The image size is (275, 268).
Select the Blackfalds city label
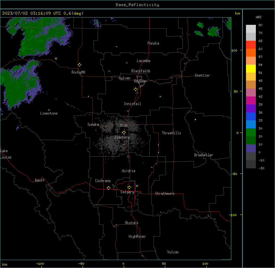tap(141, 71)
